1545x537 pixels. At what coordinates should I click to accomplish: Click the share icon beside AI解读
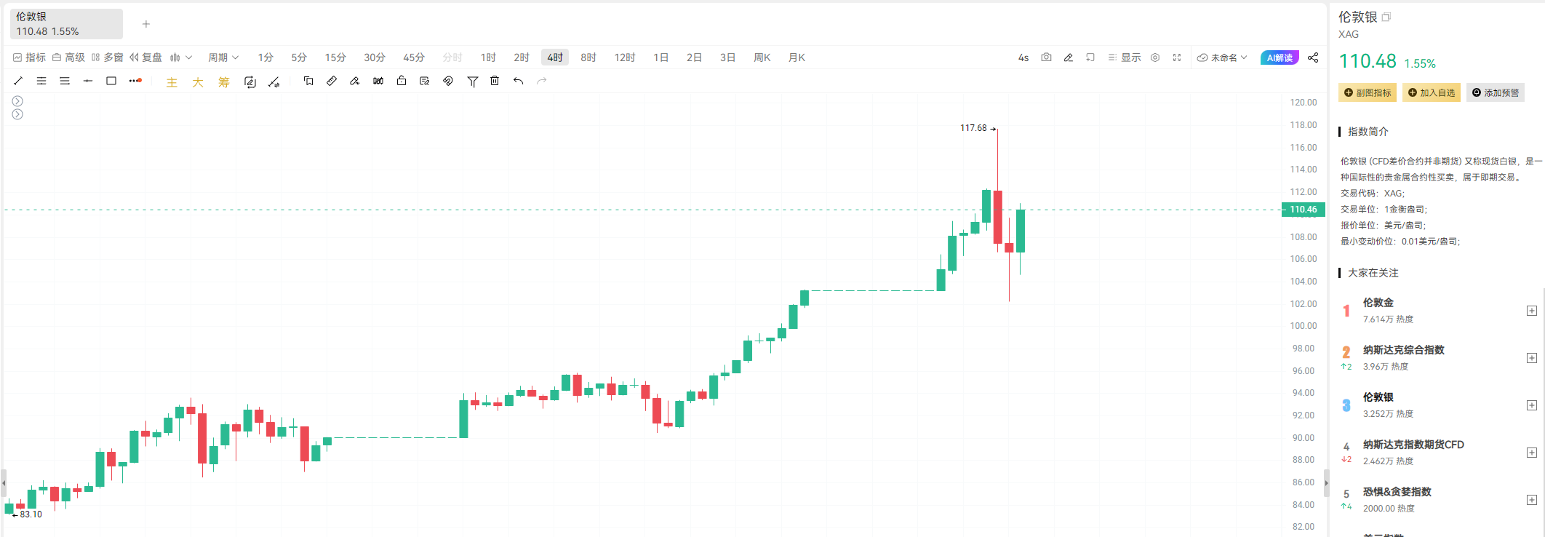pyautogui.click(x=1313, y=57)
